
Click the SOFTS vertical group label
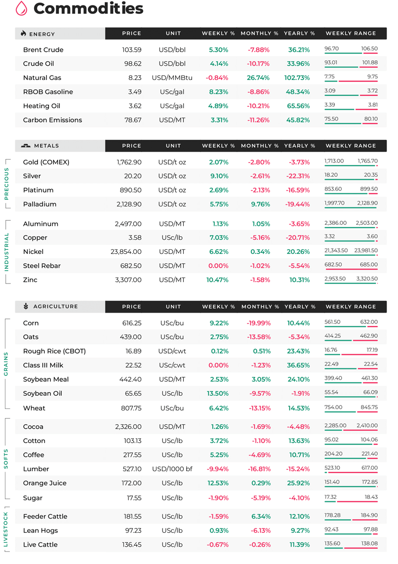(6, 459)
